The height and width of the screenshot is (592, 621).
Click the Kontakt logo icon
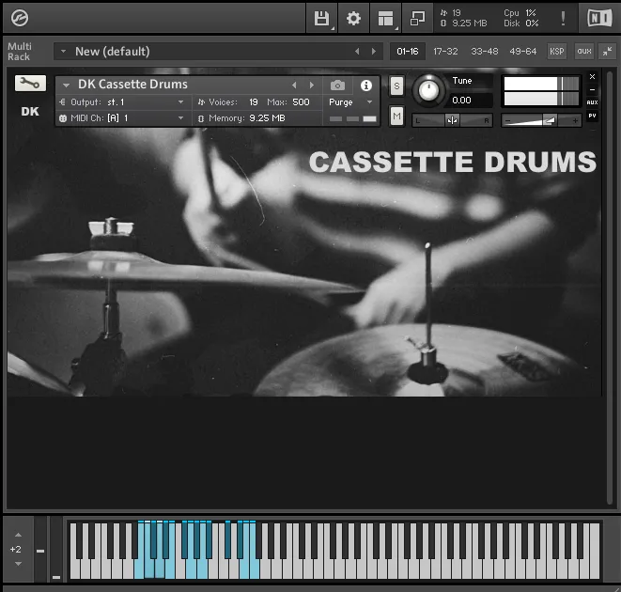click(20, 18)
